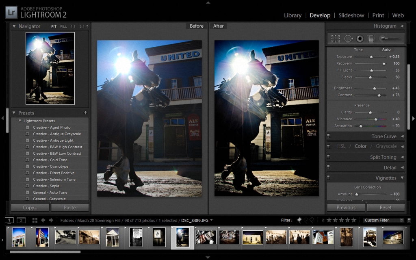Open the Slideshow module
Viewport: 416px width, 260px height.
[x=351, y=15]
